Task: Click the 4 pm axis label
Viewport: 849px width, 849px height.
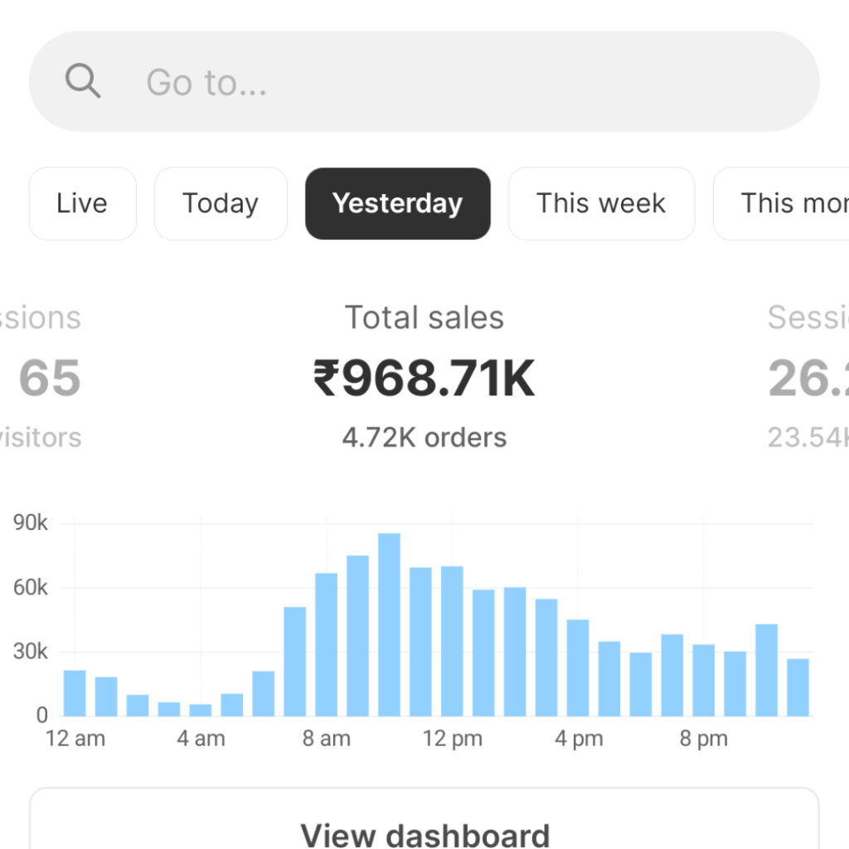Action: pos(578,739)
